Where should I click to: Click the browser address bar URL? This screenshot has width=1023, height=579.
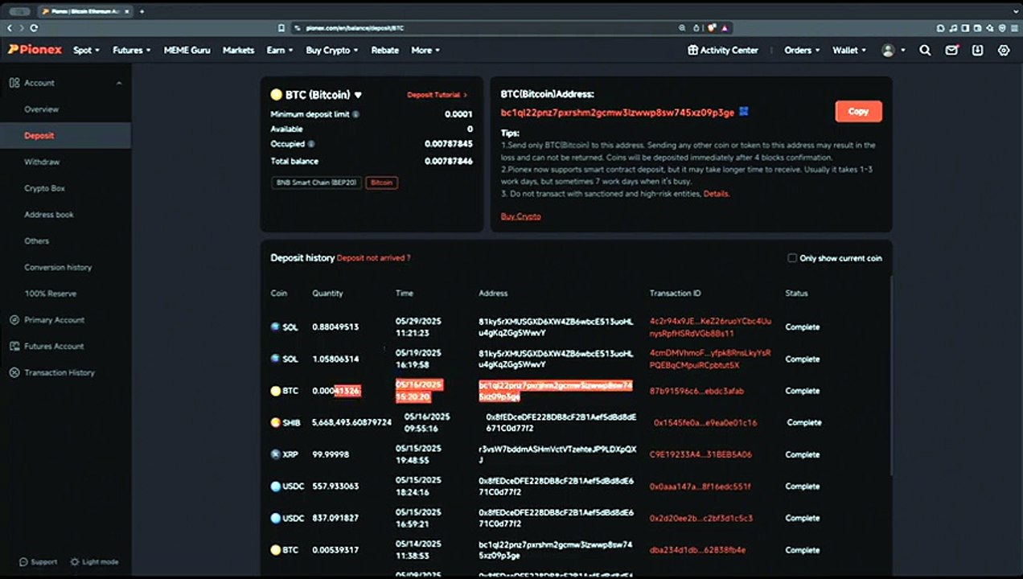[355, 27]
